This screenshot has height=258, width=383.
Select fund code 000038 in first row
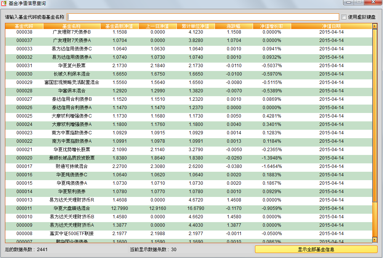point(24,32)
